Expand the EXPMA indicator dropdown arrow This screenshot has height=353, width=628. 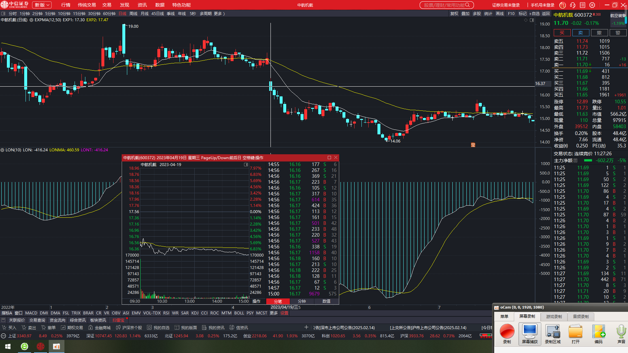coord(31,20)
